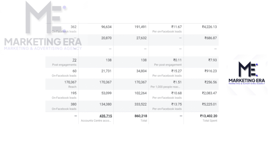Click the 191,491 cell
Screen dimensions: 273x143
coord(141,27)
